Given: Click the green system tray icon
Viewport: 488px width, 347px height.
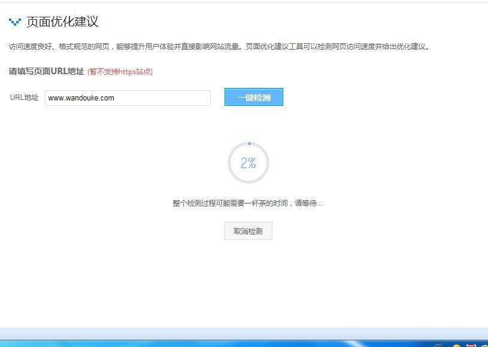Looking at the screenshot, I should tap(485, 346).
